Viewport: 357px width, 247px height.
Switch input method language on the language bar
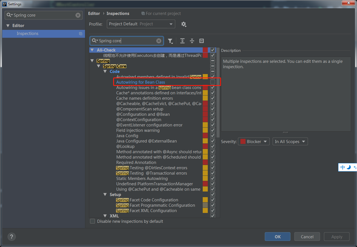[x=343, y=167]
